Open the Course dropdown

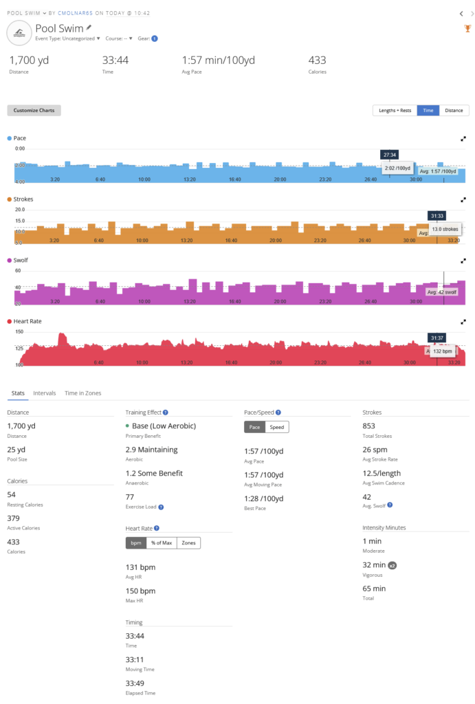(x=119, y=38)
